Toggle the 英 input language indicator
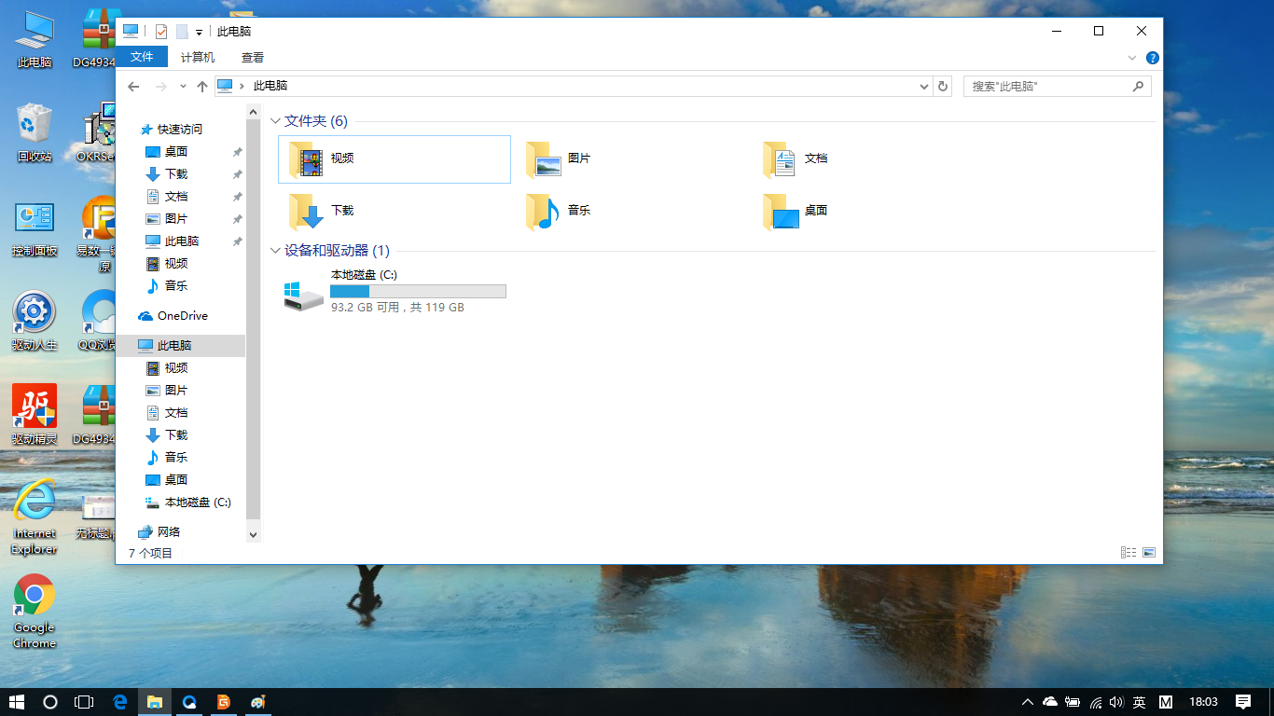This screenshot has height=716, width=1274. pos(1140,702)
